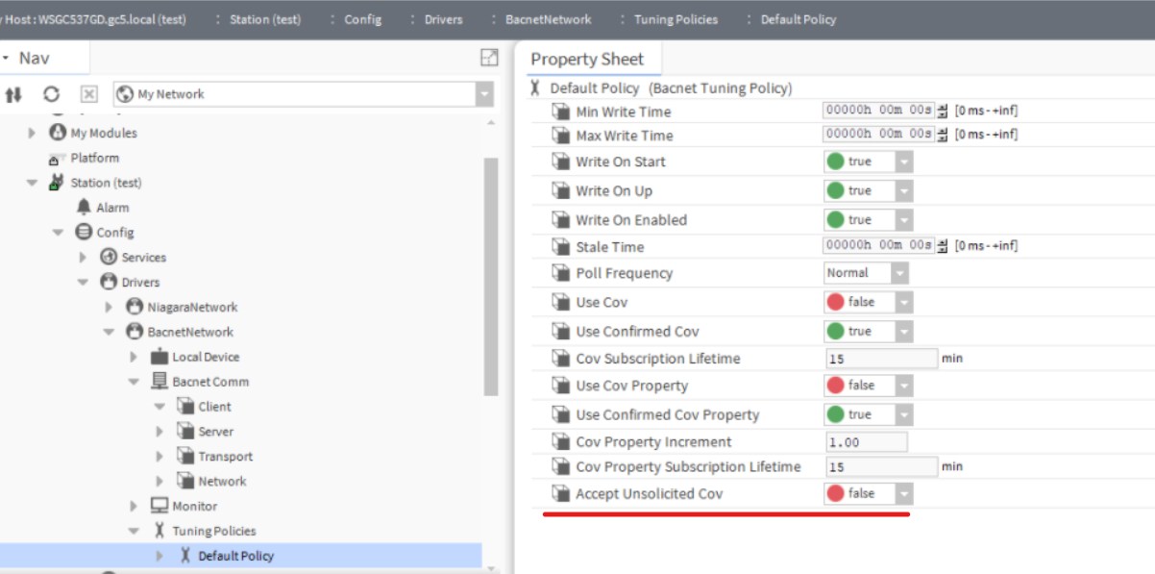This screenshot has height=574, width=1155.
Task: Click the Tuning Policies tool icon
Action: 160,531
